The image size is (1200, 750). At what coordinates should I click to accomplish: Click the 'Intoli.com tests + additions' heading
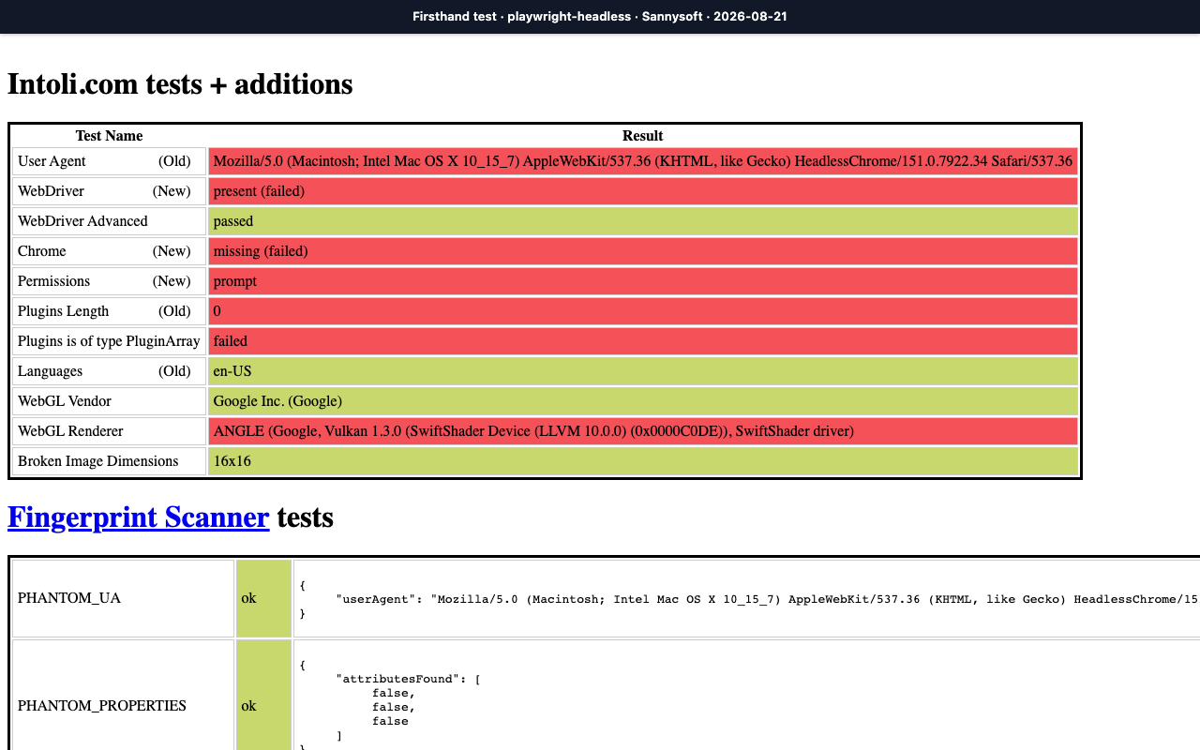(x=180, y=83)
